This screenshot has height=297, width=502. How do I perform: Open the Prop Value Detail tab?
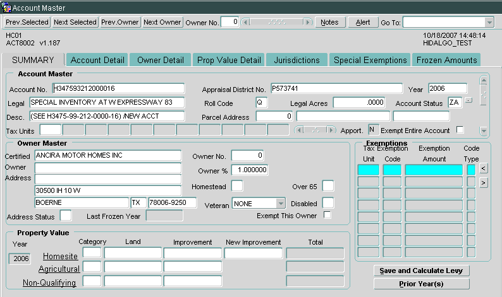229,60
